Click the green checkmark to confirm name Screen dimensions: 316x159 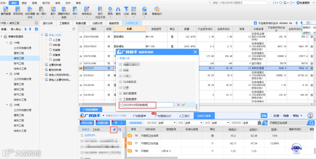pos(183,105)
